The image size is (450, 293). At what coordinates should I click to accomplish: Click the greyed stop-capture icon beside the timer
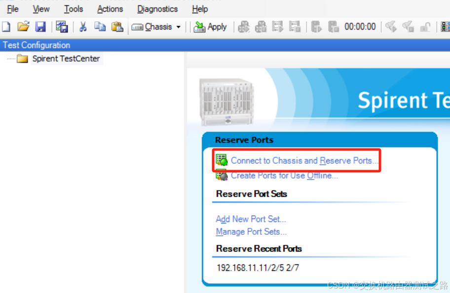334,27
